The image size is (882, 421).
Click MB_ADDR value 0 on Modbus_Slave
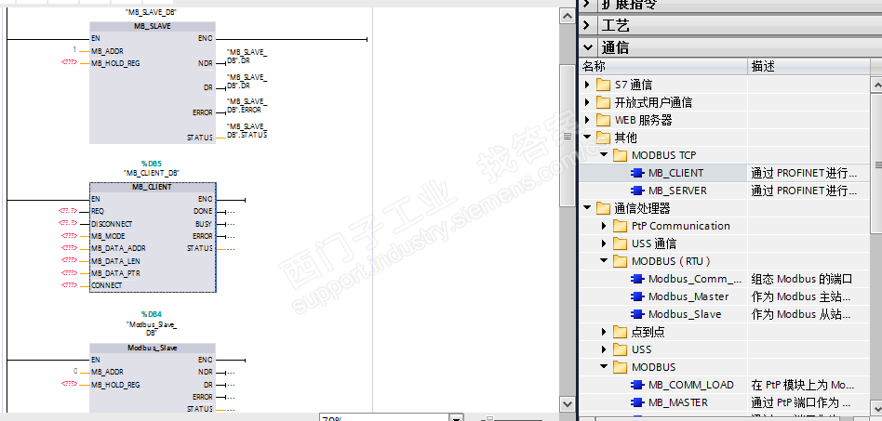[74, 372]
